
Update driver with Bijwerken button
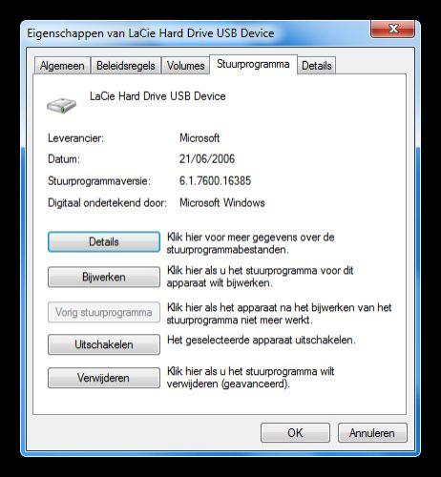coord(104,277)
